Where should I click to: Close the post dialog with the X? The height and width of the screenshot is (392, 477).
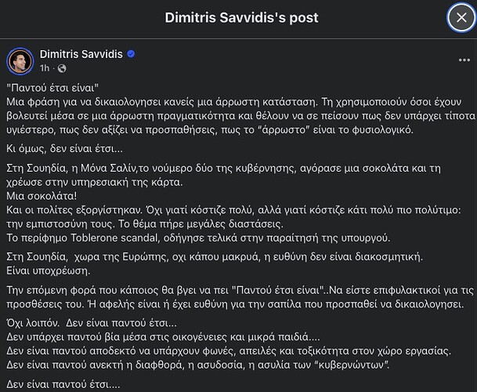461,17
